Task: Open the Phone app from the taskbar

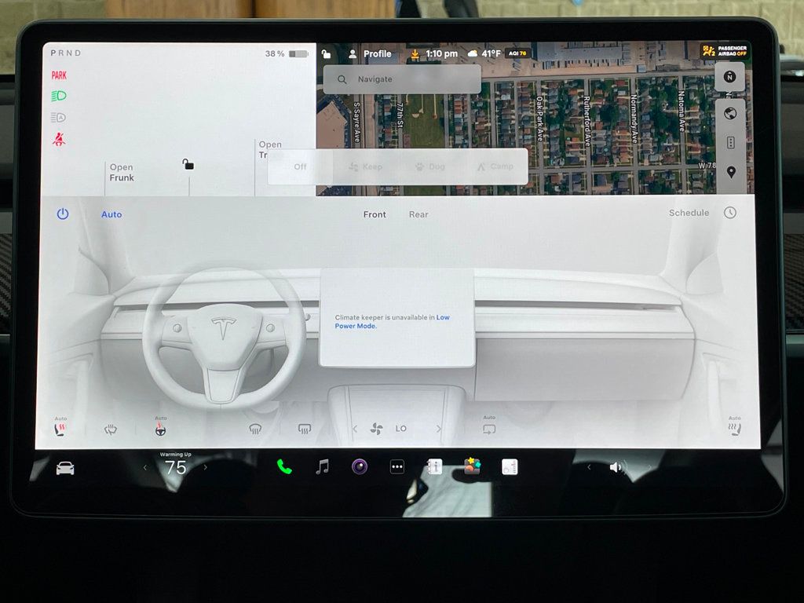Action: pyautogui.click(x=283, y=466)
